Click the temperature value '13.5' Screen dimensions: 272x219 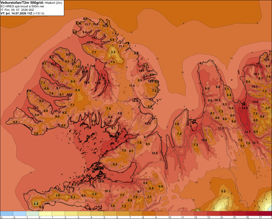click(204, 140)
